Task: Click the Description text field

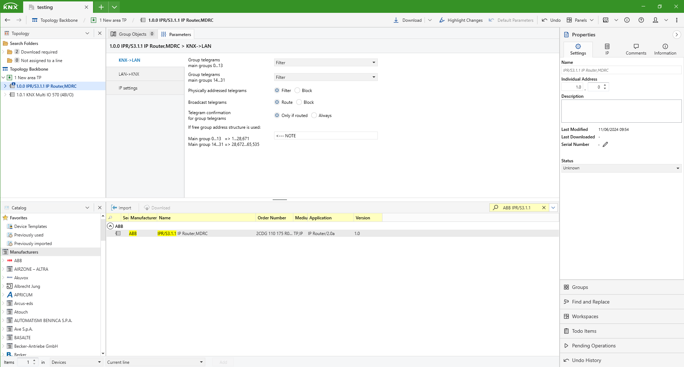Action: pyautogui.click(x=621, y=111)
